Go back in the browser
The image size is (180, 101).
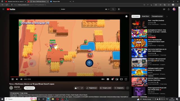3,5
